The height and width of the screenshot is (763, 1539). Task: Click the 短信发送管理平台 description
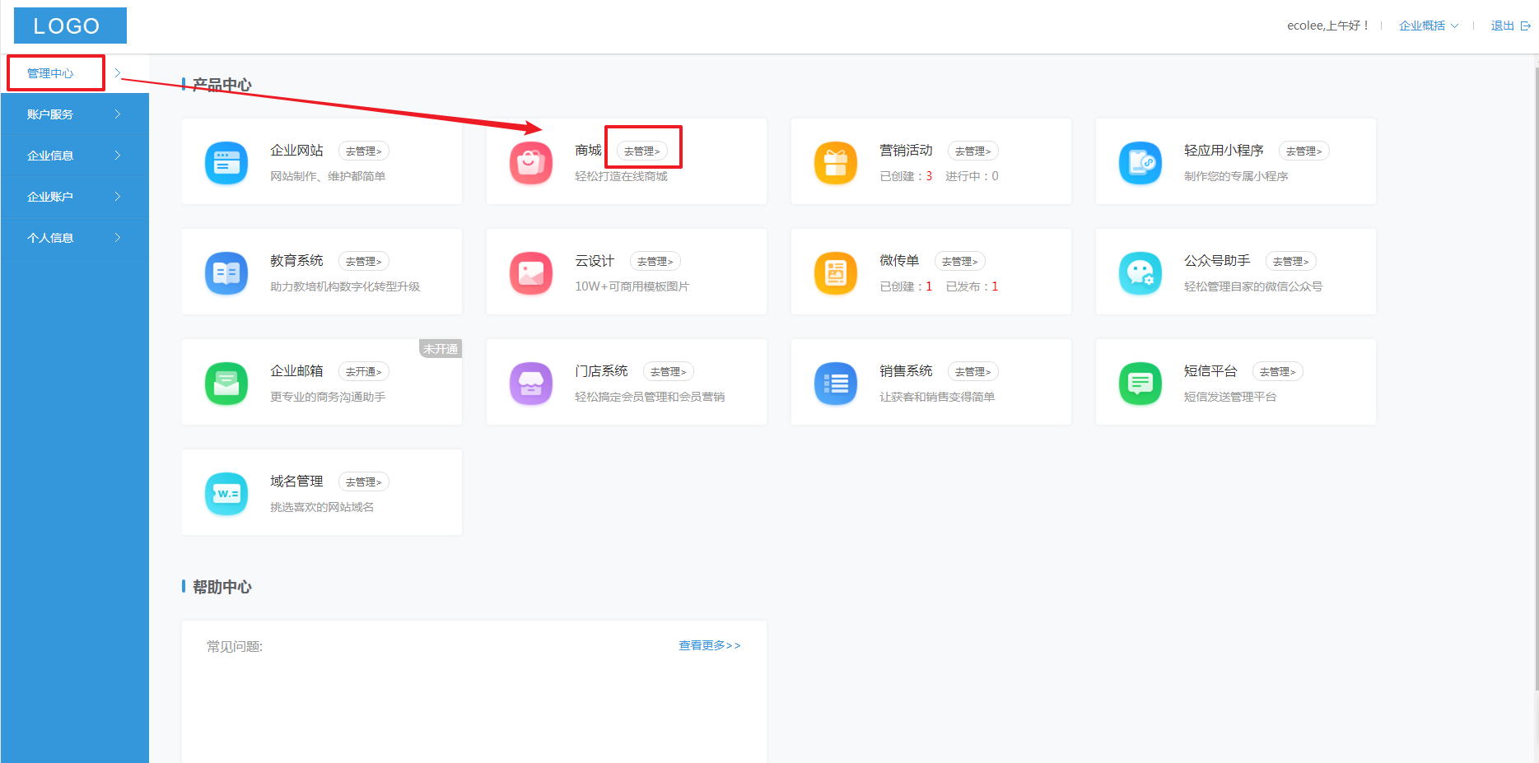tap(1230, 397)
